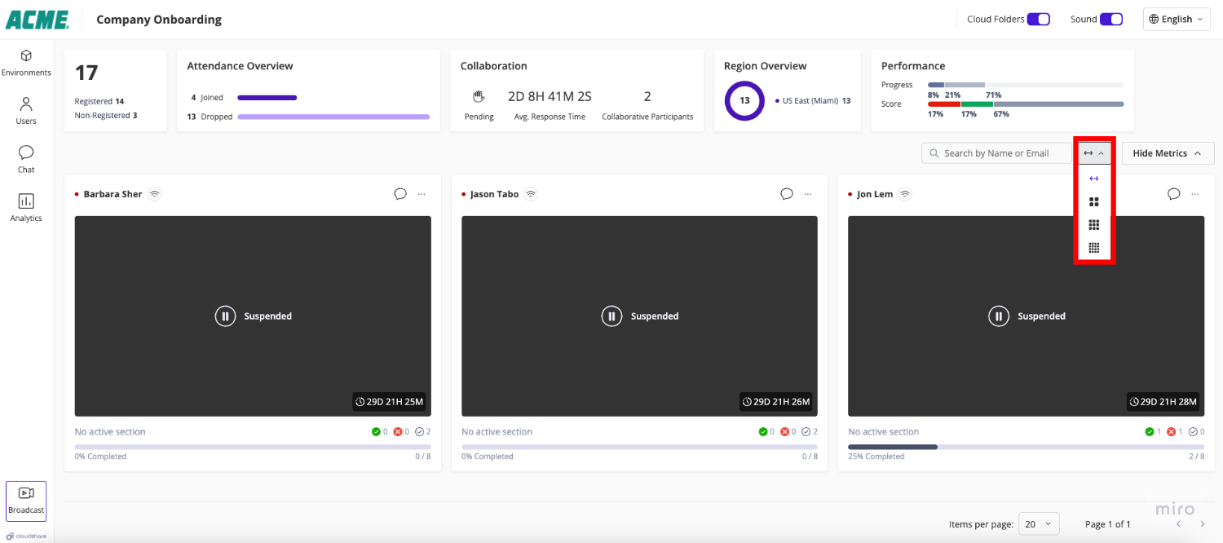Click Barbara Sher's suspended environment thumbnail

point(253,316)
